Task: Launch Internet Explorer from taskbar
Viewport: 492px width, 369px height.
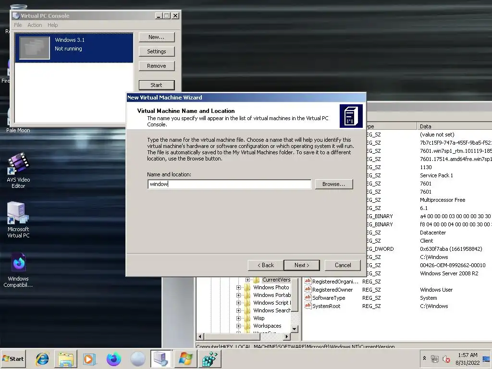Action: 42,358
